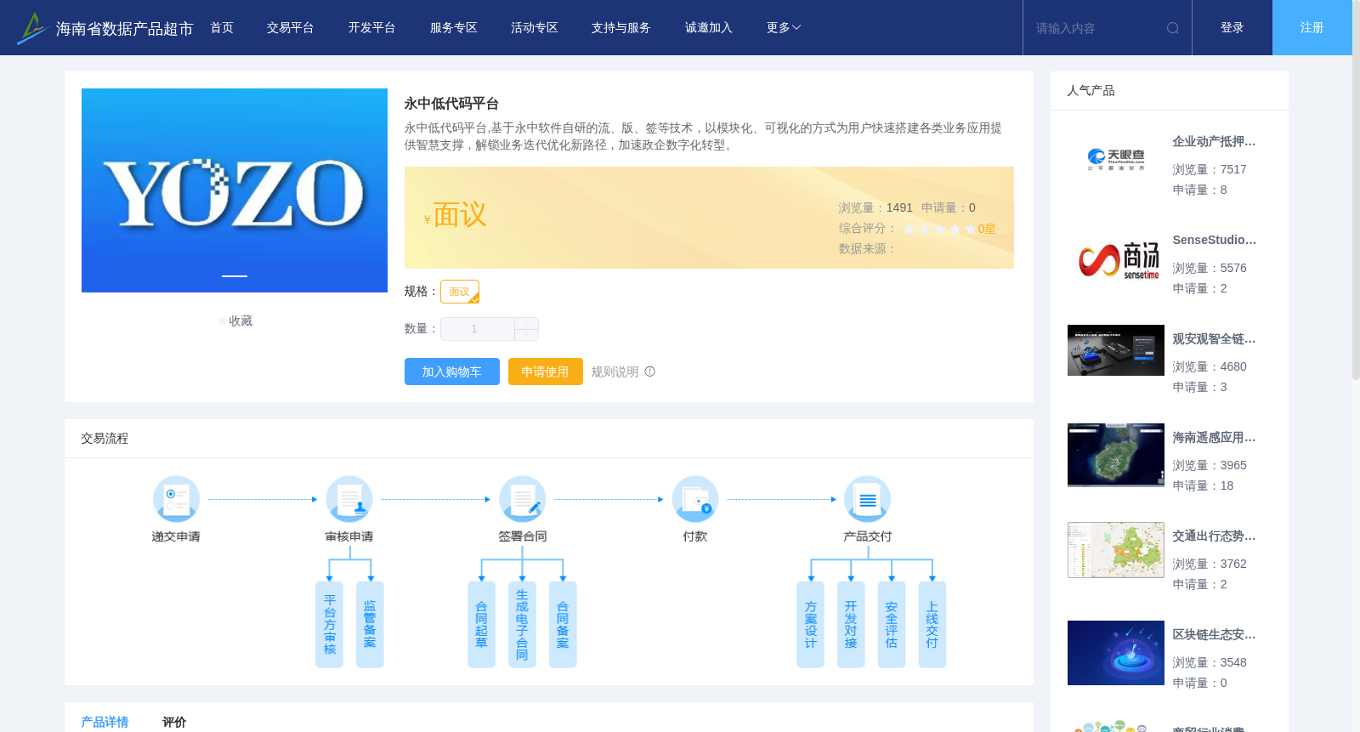1360x732 pixels.
Task: Click the search magnifier icon
Action: (1173, 28)
